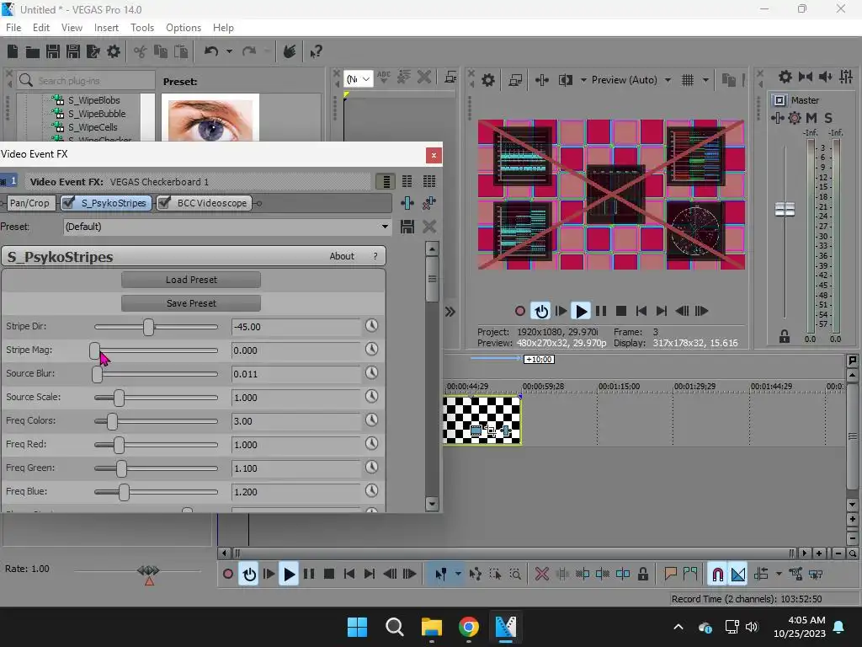Open the View menu
862x647 pixels.
point(72,28)
